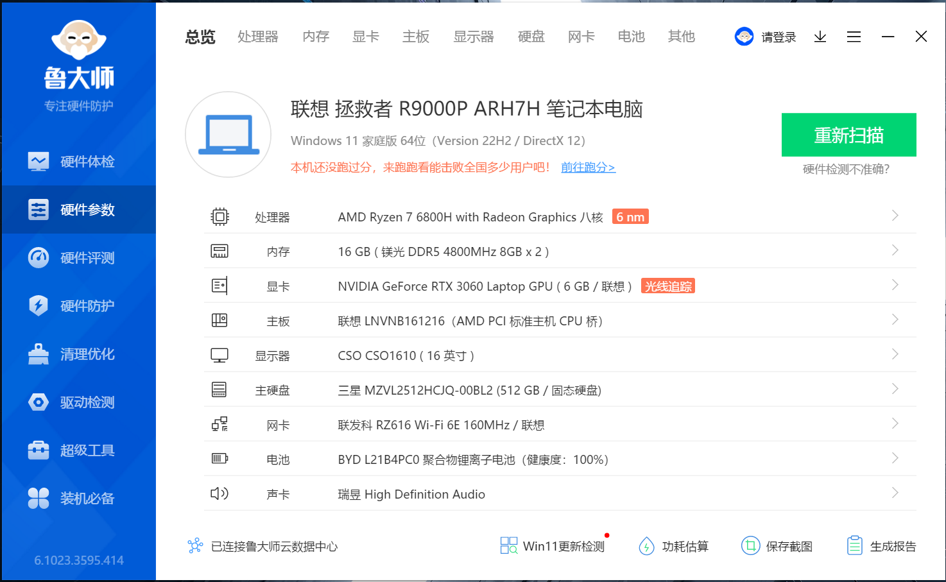Expand the 声卡 row chevron
The image size is (946, 582).
point(895,493)
